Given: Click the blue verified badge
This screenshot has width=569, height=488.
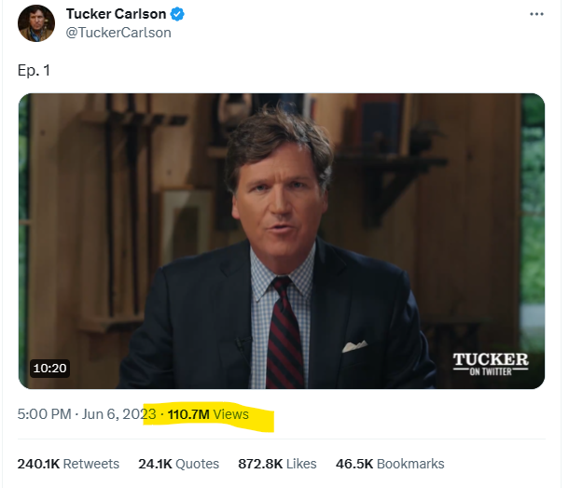Looking at the screenshot, I should pos(177,15).
